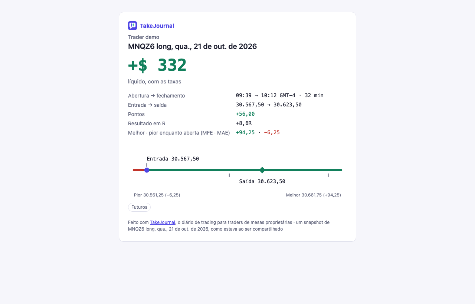Select the +56,00 points value

[x=245, y=114]
